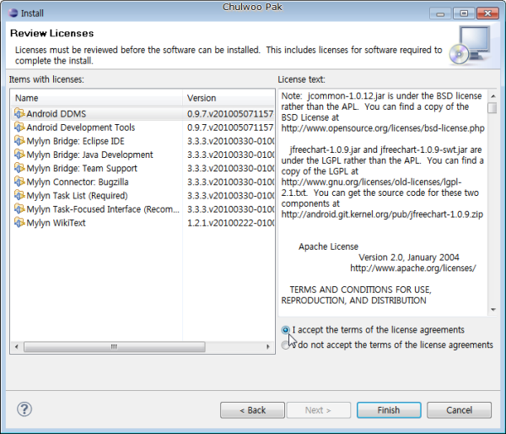Select Mylyn Connector: Bugzilla row
506x434 pixels.
(x=143, y=182)
